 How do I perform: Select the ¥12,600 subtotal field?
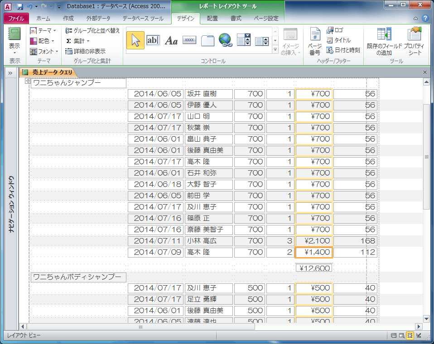[314, 268]
